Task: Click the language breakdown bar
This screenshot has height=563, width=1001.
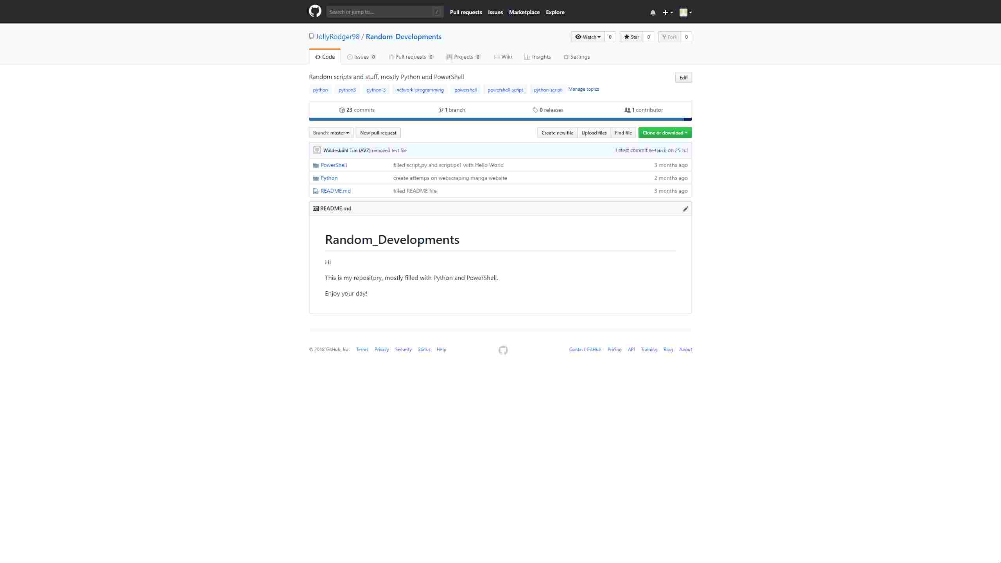Action: [500, 119]
